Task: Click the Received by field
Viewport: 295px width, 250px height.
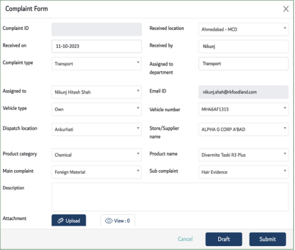Action: [243, 46]
